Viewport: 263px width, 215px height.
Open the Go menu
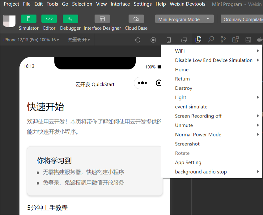pyautogui.click(x=65, y=4)
